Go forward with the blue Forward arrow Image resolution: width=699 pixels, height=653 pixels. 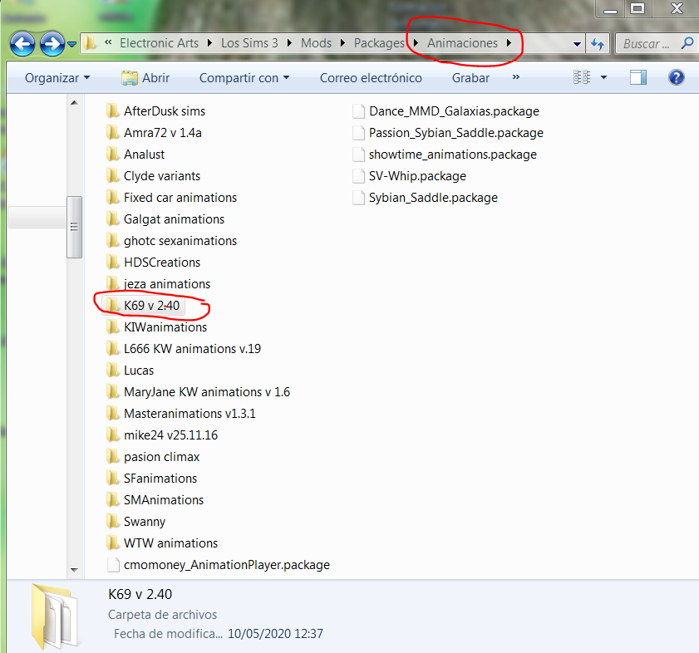pos(52,44)
